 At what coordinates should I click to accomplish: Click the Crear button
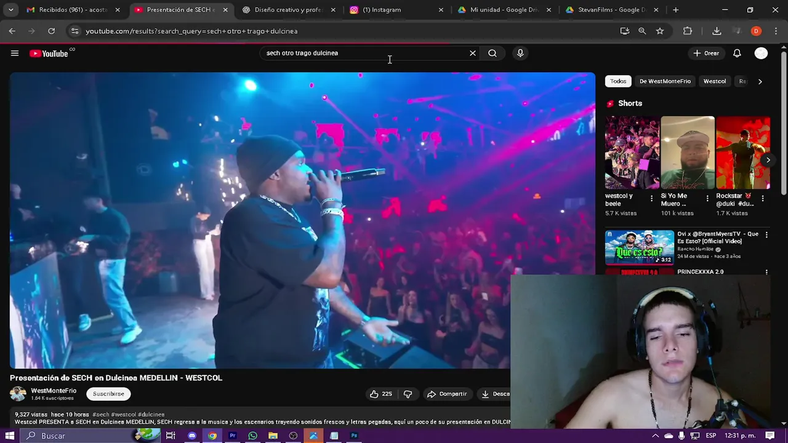point(706,54)
